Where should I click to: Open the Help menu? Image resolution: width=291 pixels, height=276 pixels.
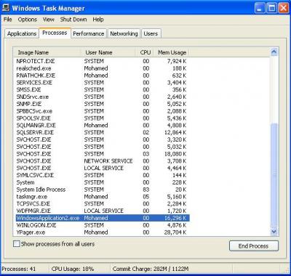[x=98, y=20]
